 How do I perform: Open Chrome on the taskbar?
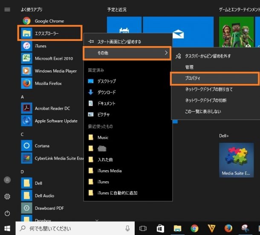pos(194,229)
